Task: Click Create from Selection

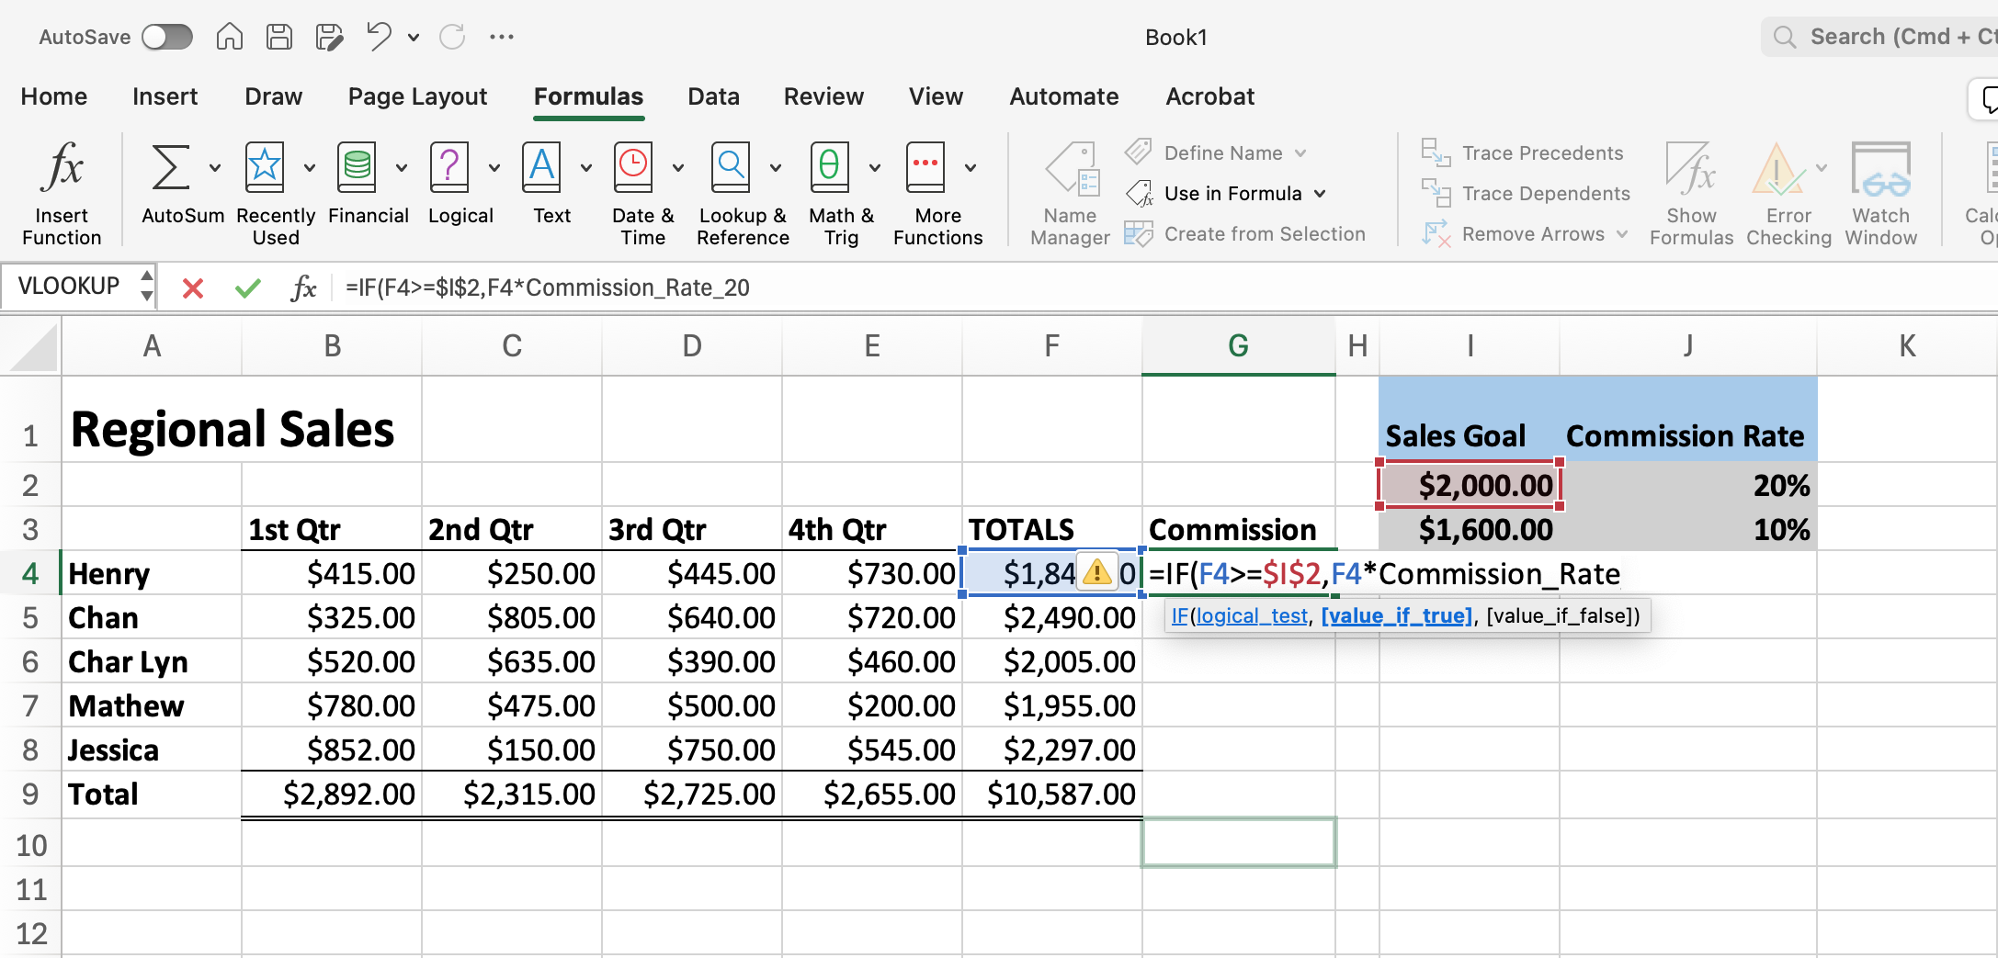Action: click(1245, 234)
